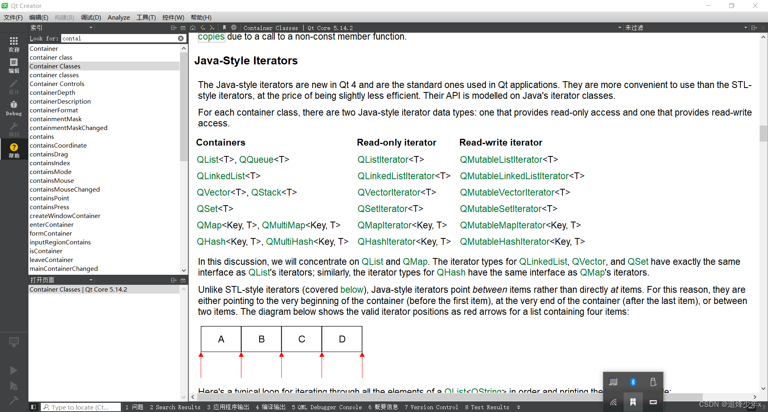Click the green Run button

(14, 370)
